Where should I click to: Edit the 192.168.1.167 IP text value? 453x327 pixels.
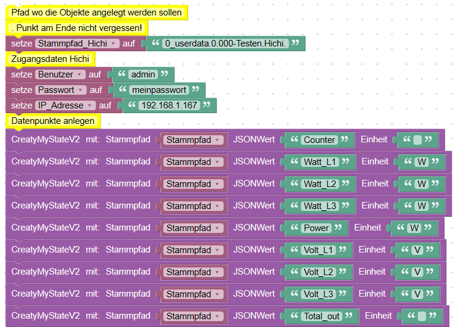coord(169,105)
